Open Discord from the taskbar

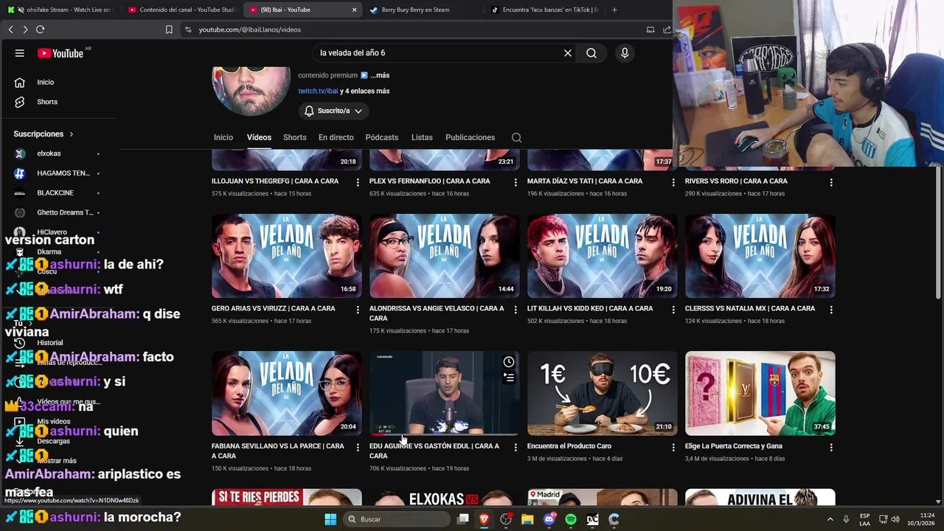(x=549, y=519)
